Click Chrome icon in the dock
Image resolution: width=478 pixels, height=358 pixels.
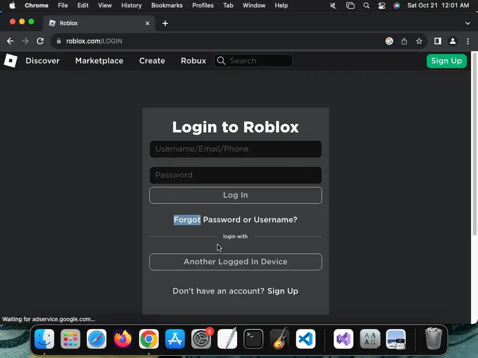[x=149, y=339]
